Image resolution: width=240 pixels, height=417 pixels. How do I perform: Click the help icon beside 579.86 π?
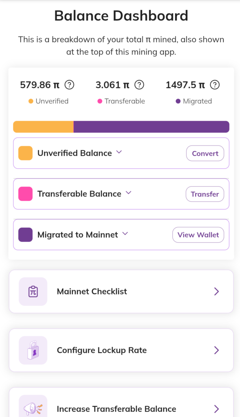click(69, 85)
